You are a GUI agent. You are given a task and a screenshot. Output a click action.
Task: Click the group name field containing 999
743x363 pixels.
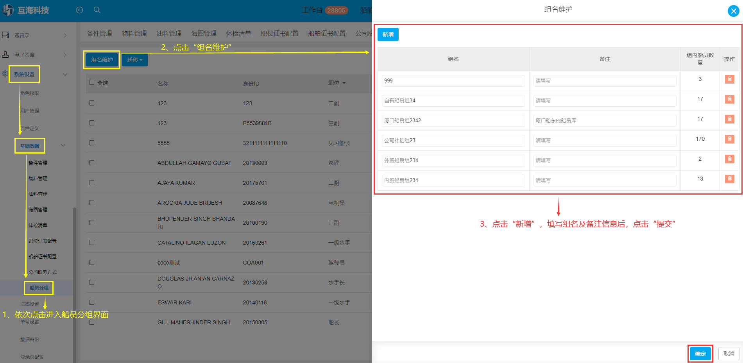point(453,81)
